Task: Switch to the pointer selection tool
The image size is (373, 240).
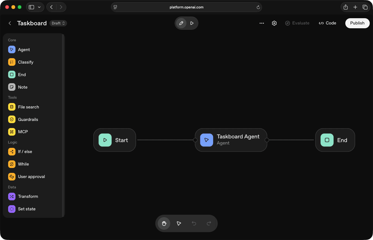Action: point(179,223)
